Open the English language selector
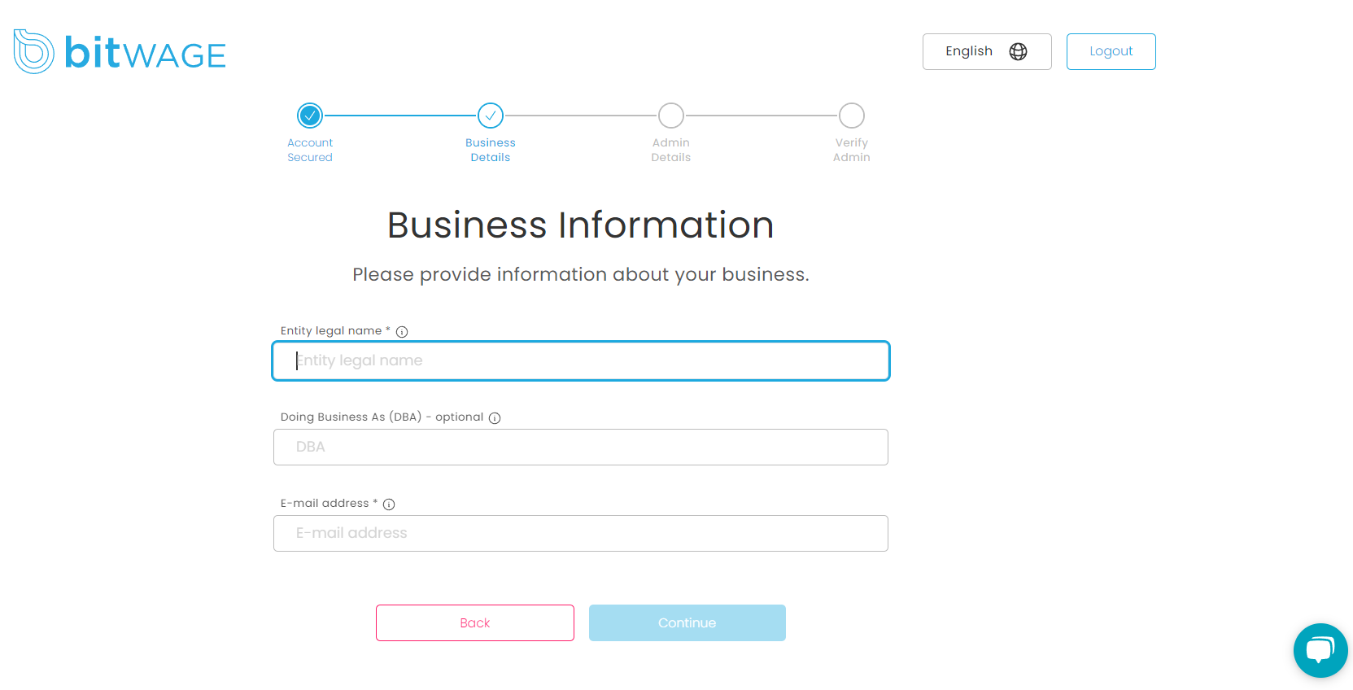Viewport: 1353px width, 690px height. (987, 51)
